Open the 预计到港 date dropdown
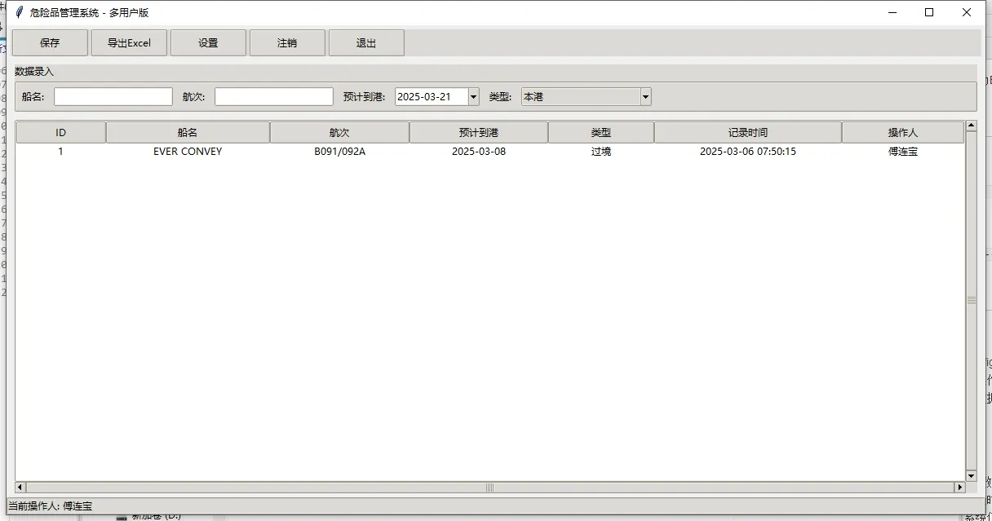This screenshot has height=521, width=992. (x=473, y=95)
